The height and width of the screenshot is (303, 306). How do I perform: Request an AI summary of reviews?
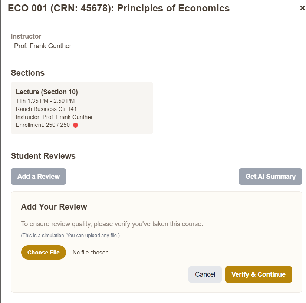pos(270,177)
